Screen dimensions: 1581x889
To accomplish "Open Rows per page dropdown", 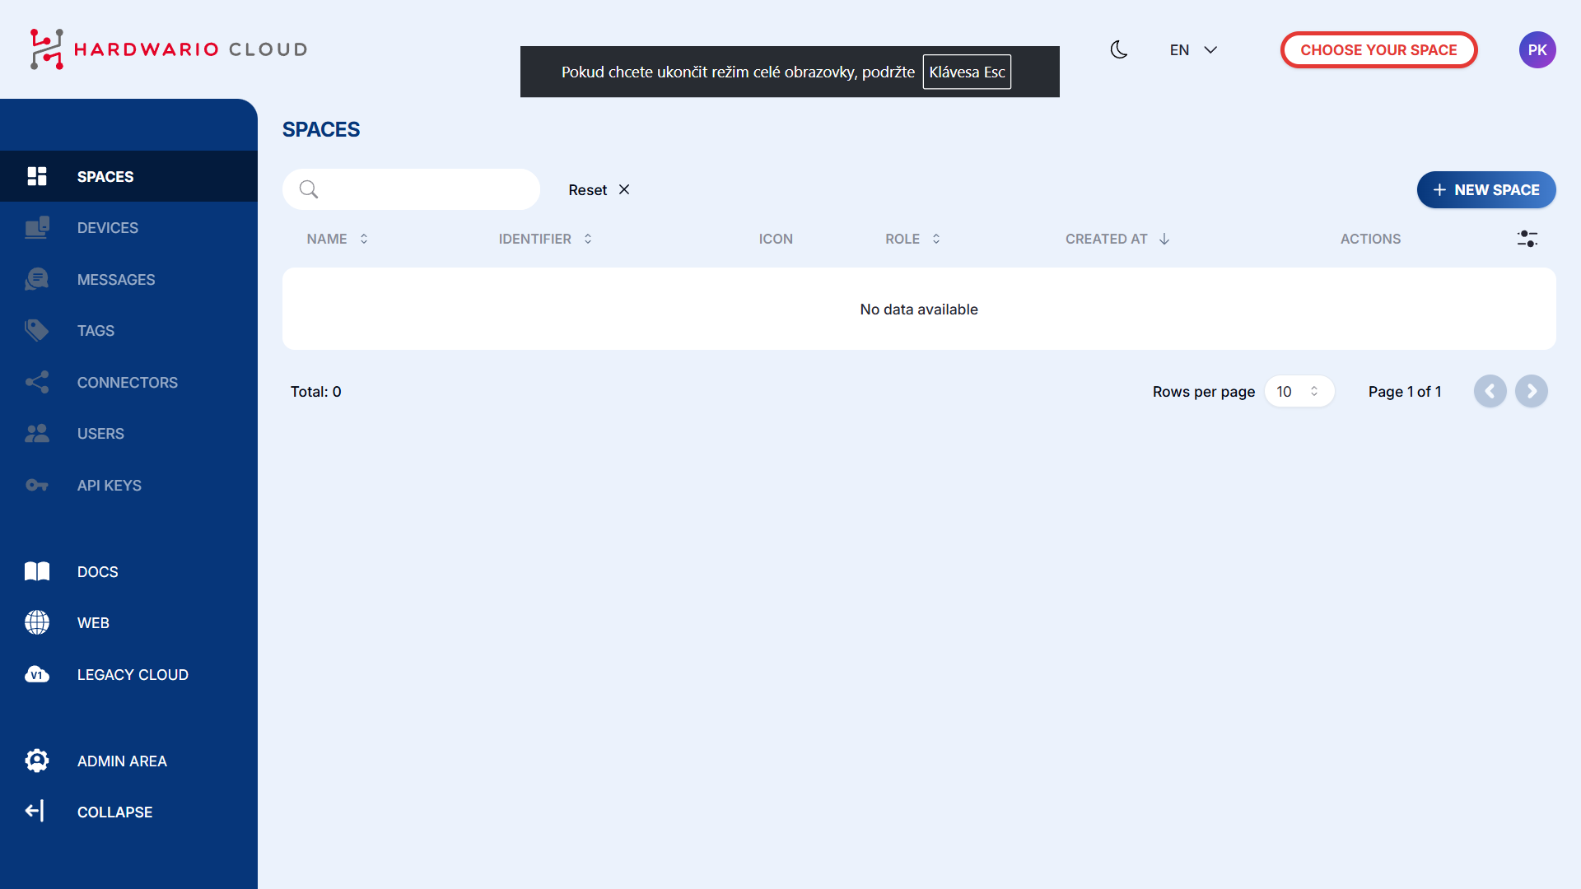I will 1299,392.
